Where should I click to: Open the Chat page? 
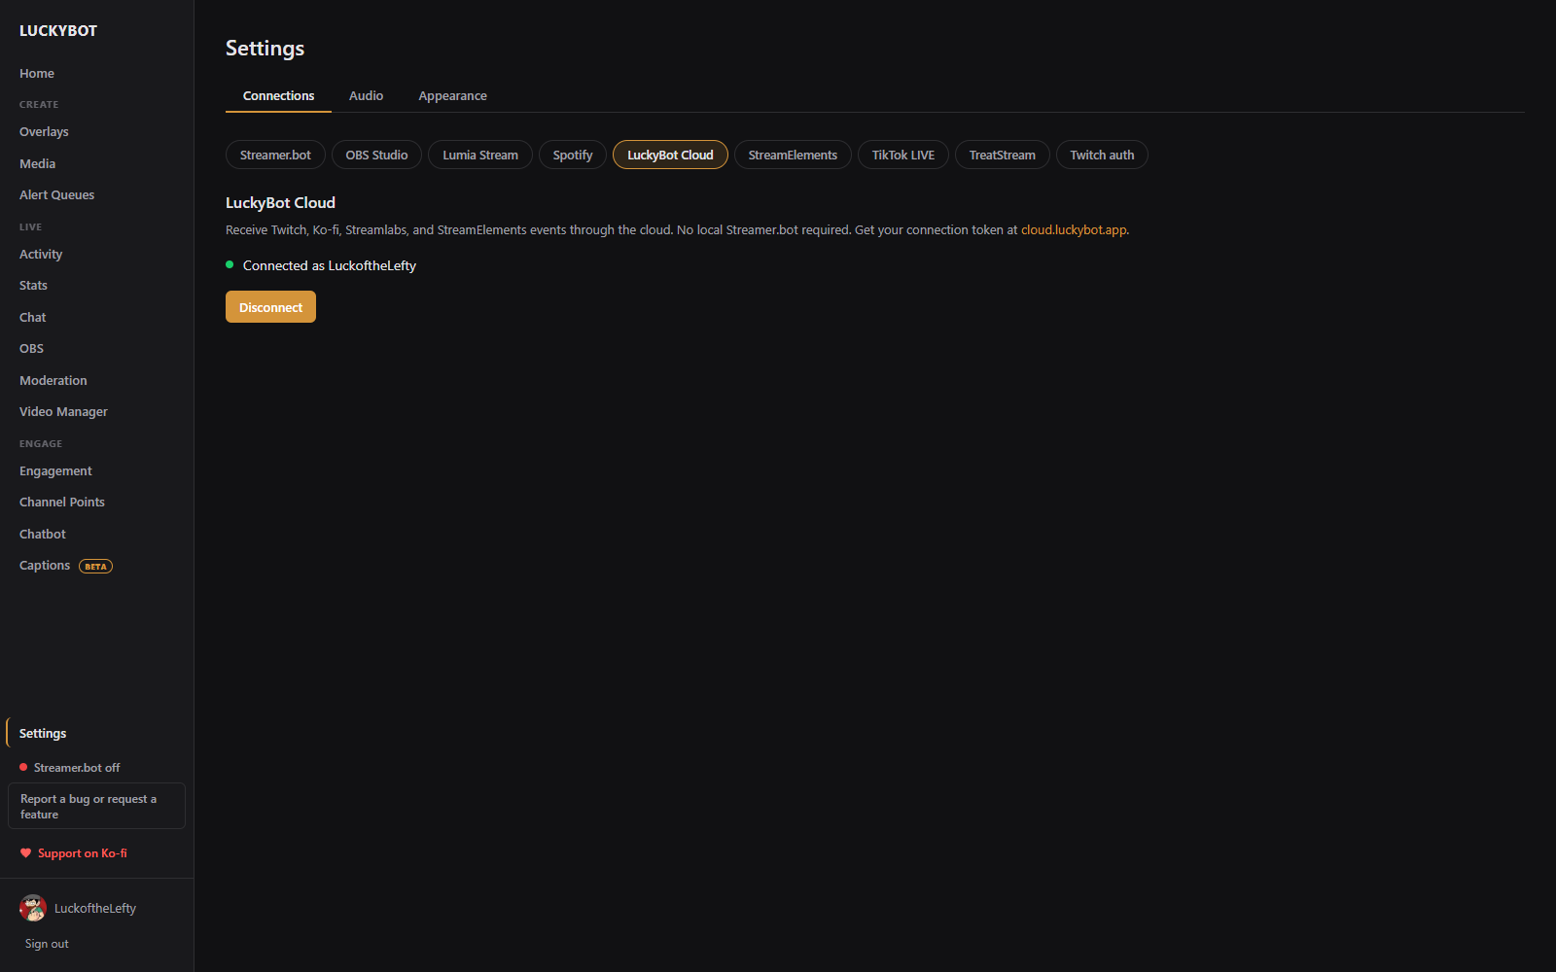[x=32, y=318]
